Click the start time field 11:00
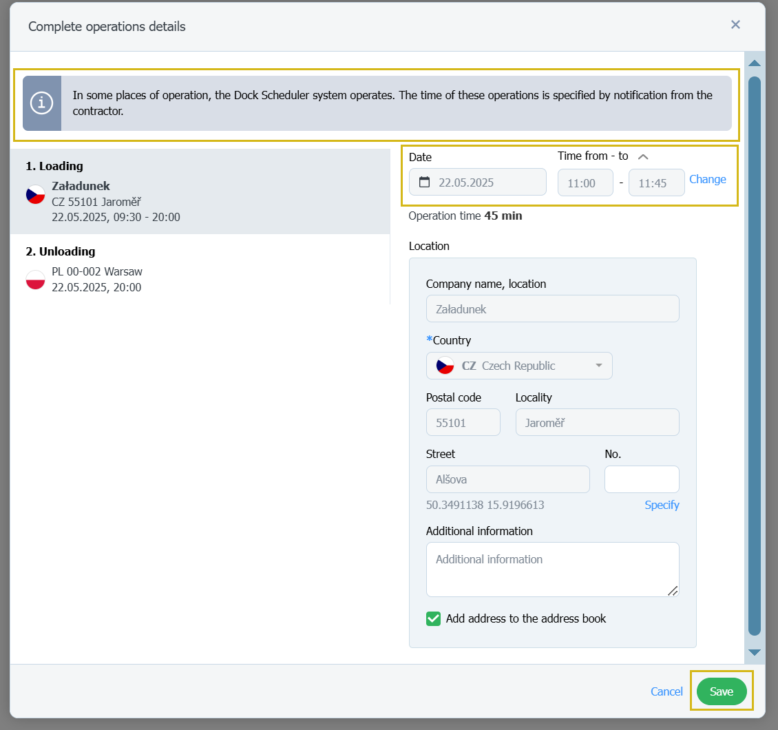Image resolution: width=778 pixels, height=730 pixels. click(585, 183)
